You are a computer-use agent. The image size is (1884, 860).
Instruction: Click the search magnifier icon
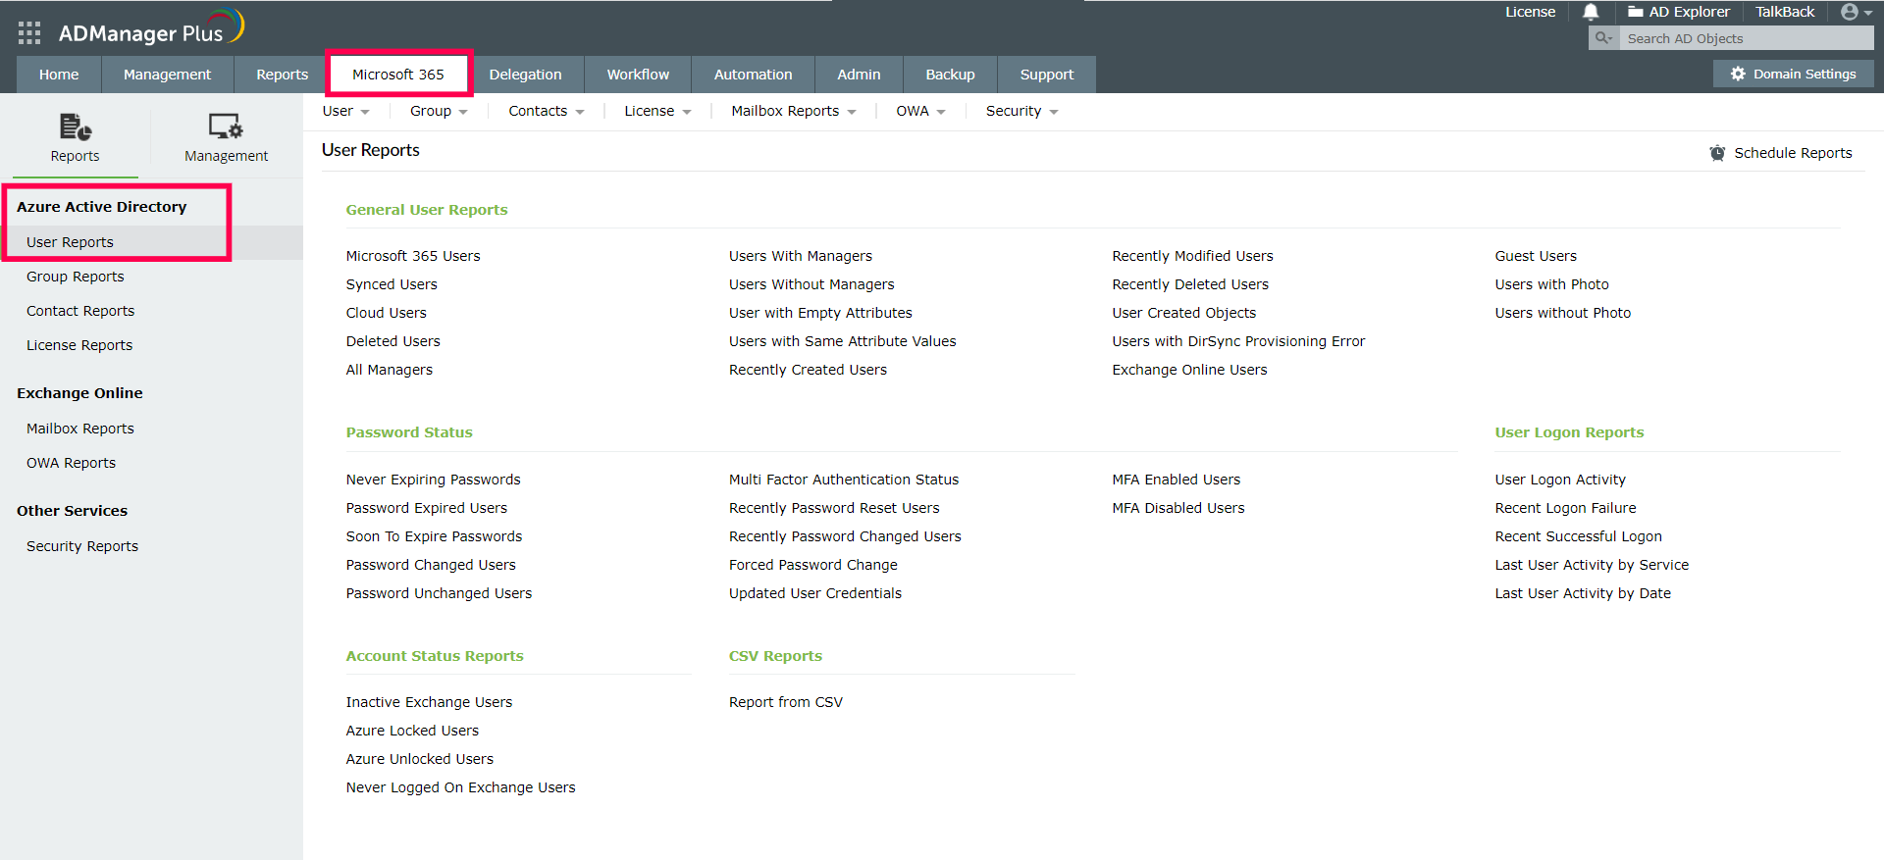pyautogui.click(x=1603, y=38)
